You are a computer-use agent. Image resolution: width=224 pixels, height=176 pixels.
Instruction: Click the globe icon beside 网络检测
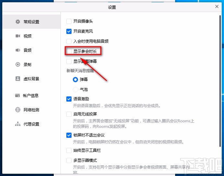[x=18, y=110]
